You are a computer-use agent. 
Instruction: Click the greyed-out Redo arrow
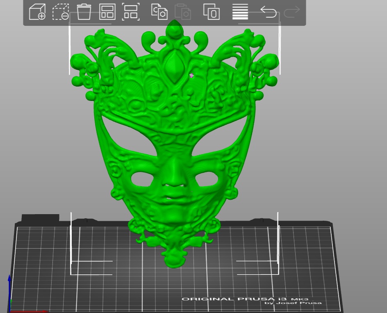[x=292, y=11]
